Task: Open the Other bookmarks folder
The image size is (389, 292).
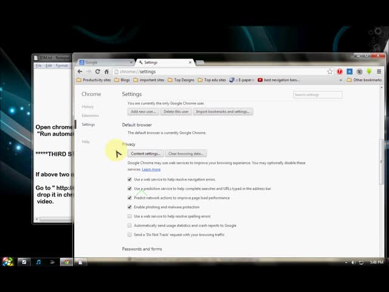Action: (x=364, y=80)
